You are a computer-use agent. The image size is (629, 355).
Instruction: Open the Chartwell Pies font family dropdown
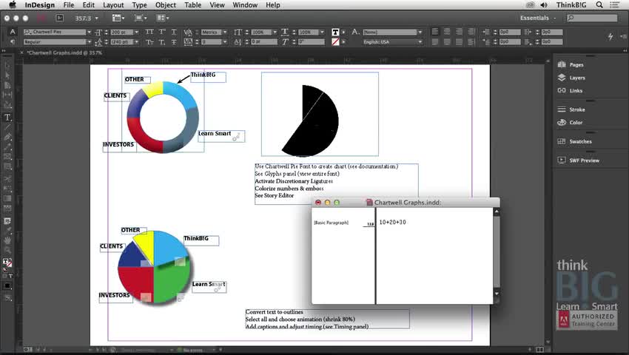pos(89,32)
